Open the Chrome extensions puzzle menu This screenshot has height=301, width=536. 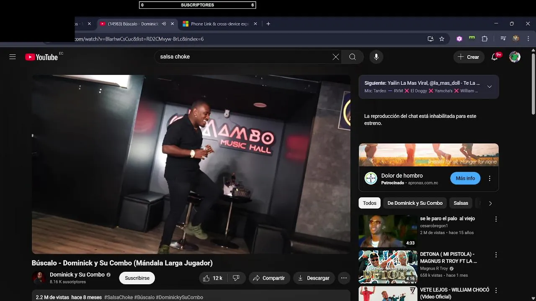pos(484,39)
